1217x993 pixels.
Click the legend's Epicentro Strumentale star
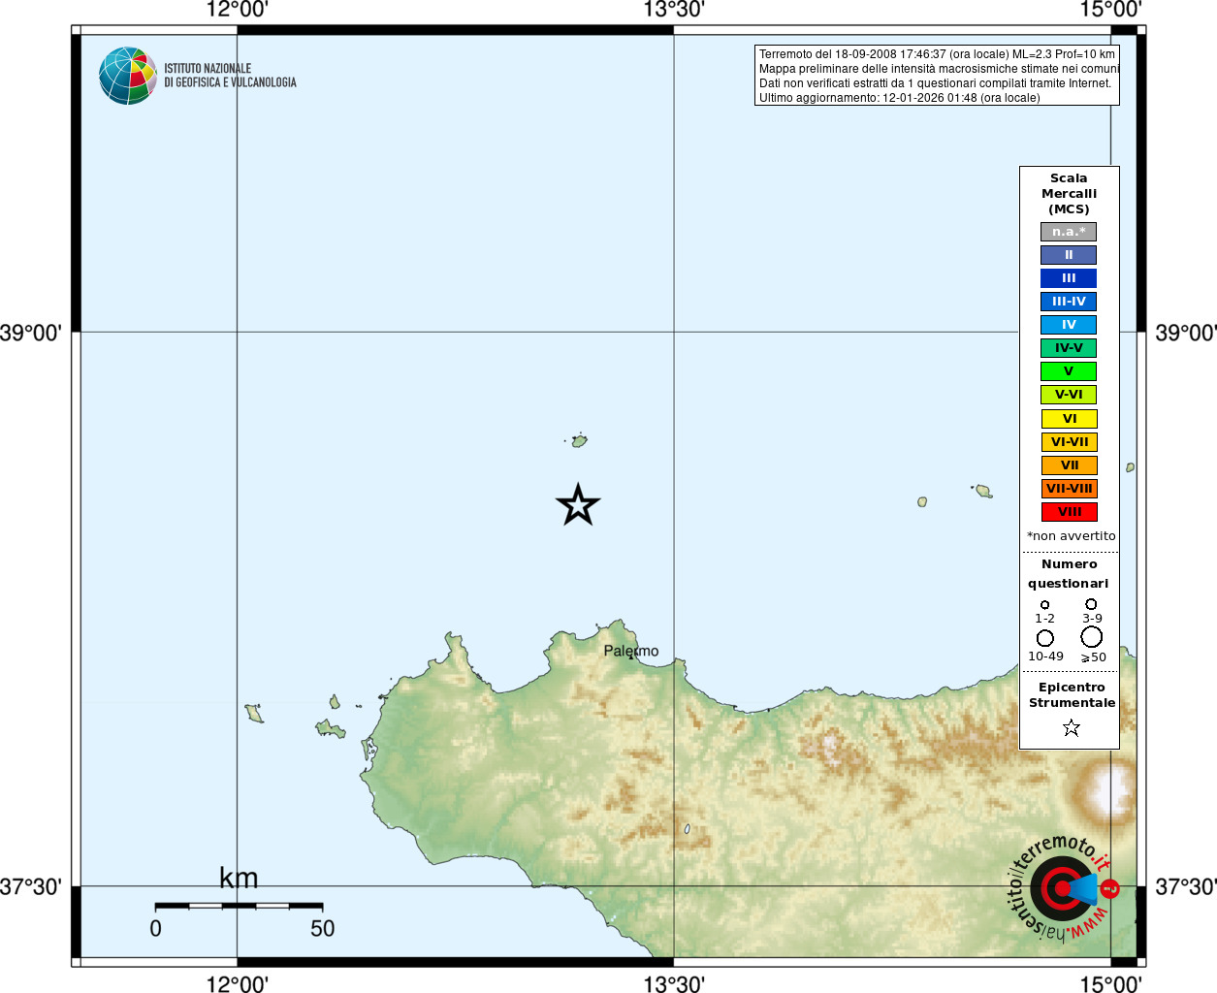[1072, 727]
